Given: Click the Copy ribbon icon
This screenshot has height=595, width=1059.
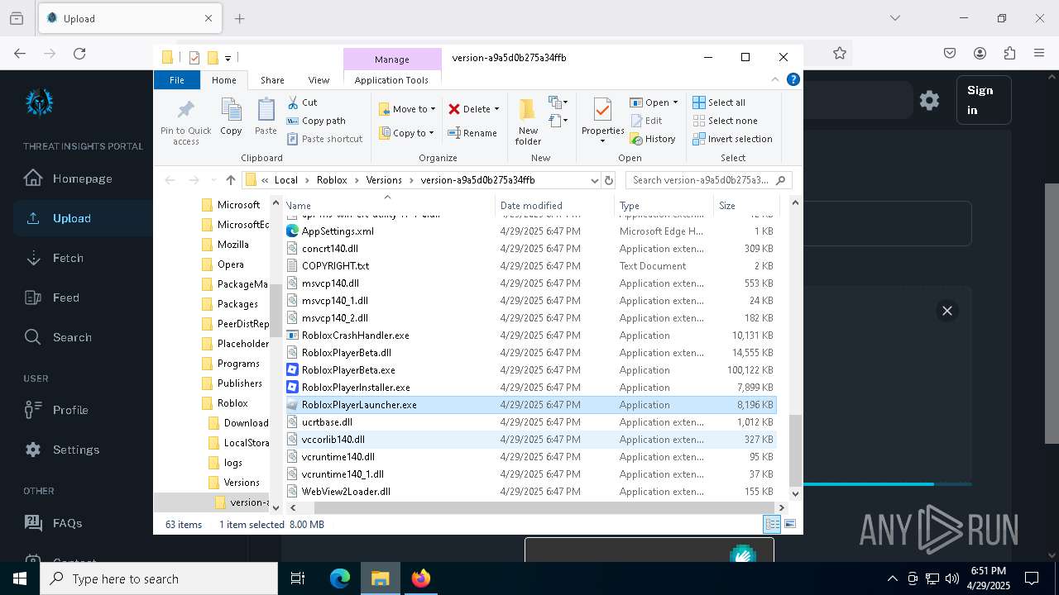Looking at the screenshot, I should 231,117.
